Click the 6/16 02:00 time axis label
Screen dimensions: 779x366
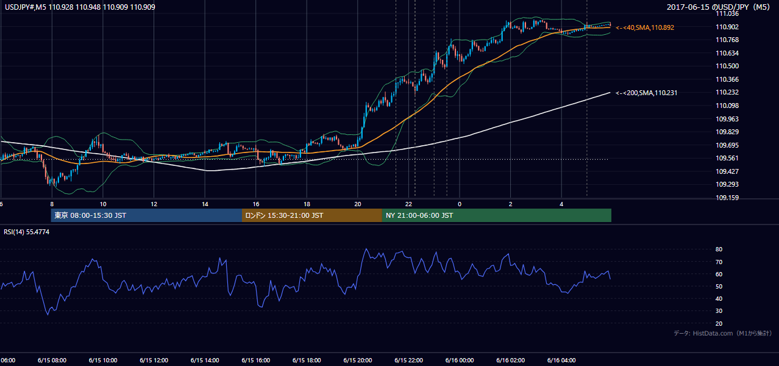pyautogui.click(x=511, y=360)
